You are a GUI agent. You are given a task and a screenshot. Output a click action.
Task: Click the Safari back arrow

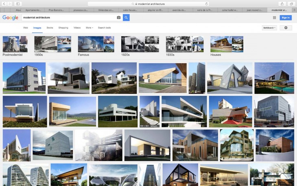(x=4, y=4)
